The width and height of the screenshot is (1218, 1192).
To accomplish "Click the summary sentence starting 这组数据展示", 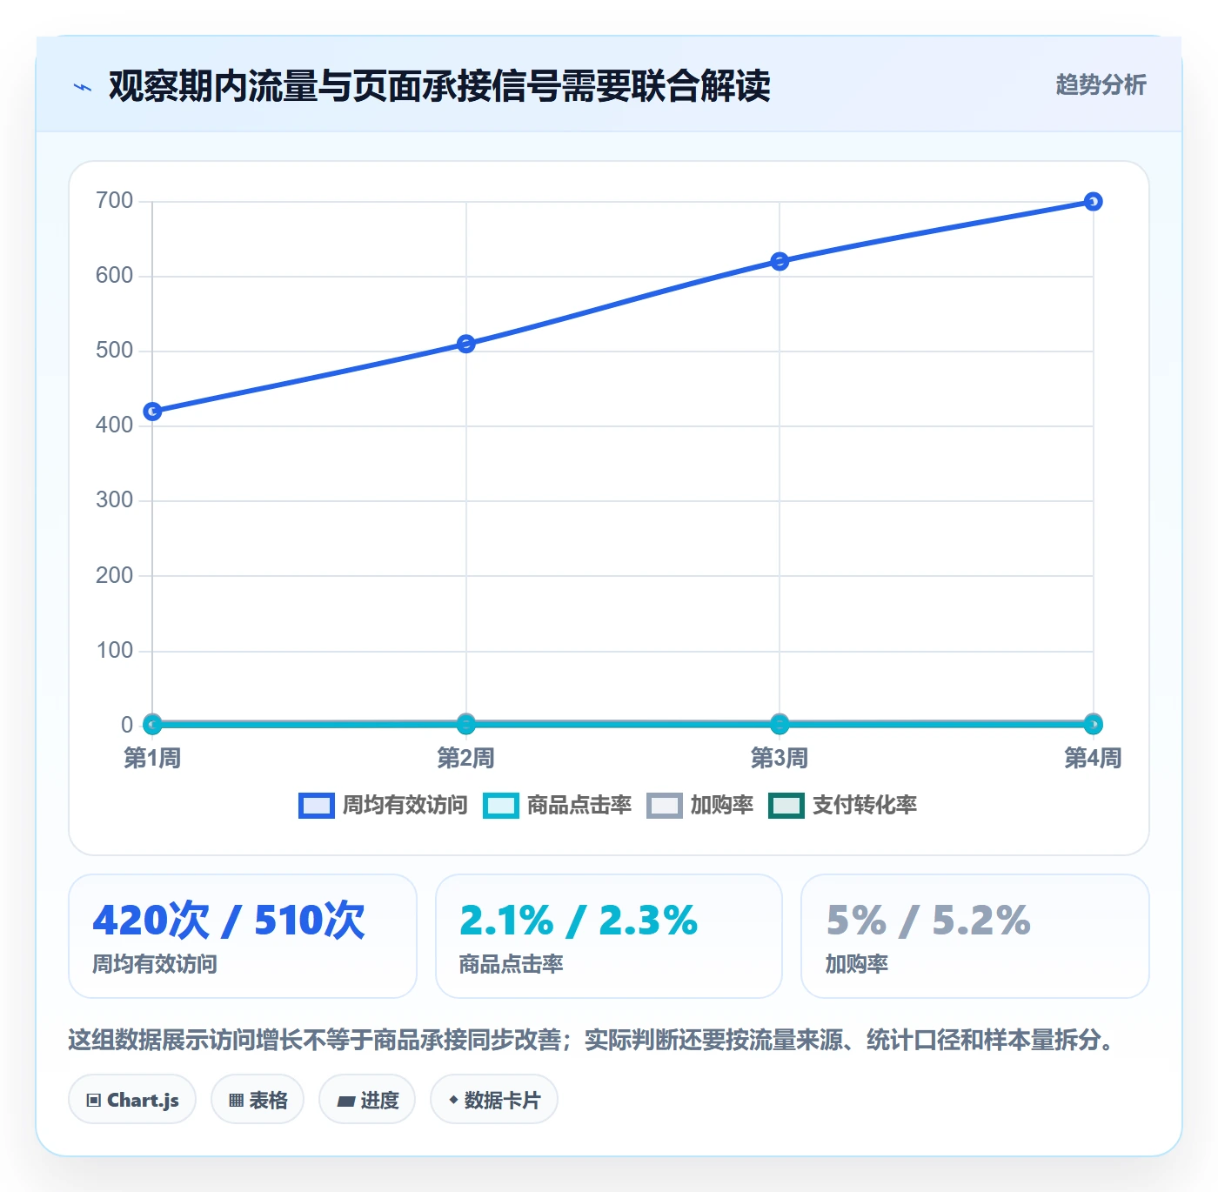I will click(x=593, y=1040).
